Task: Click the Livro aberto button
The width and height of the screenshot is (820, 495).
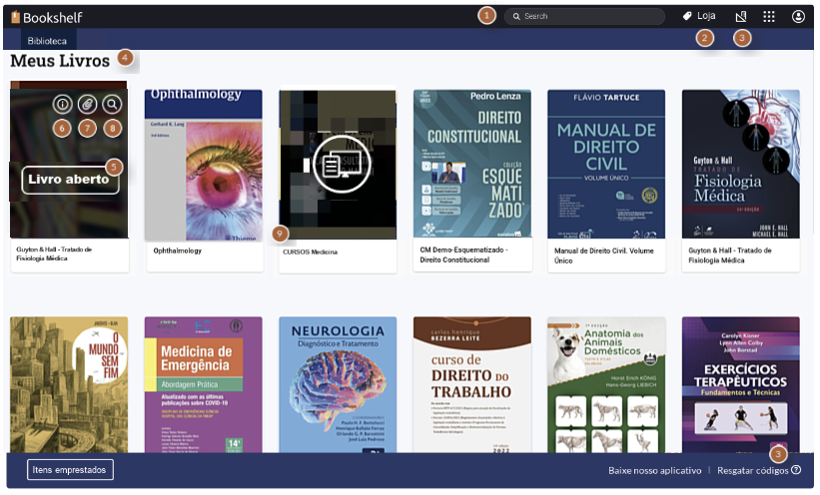Action: (70, 180)
